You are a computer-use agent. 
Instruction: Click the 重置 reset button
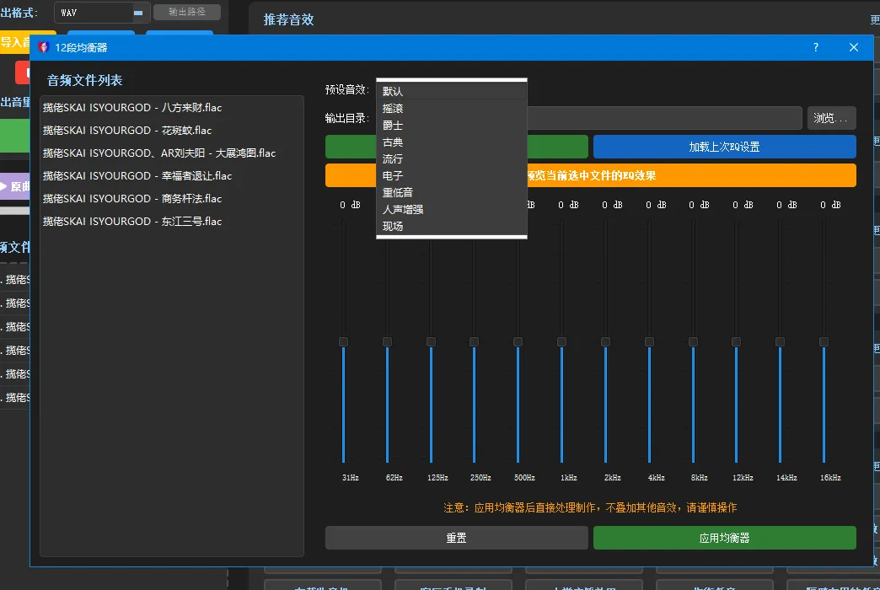[456, 538]
